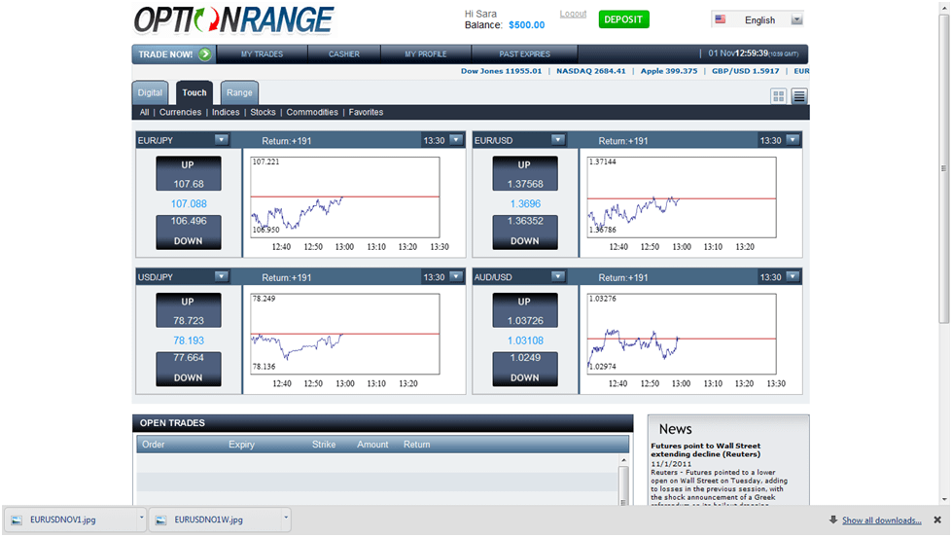Switch to list view layout icon

point(799,96)
